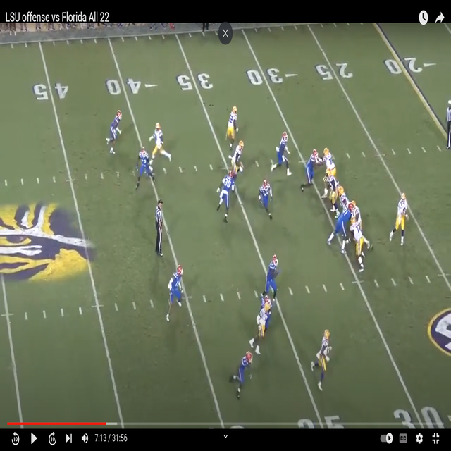Mute the video volume
451x451 pixels.
[85, 438]
